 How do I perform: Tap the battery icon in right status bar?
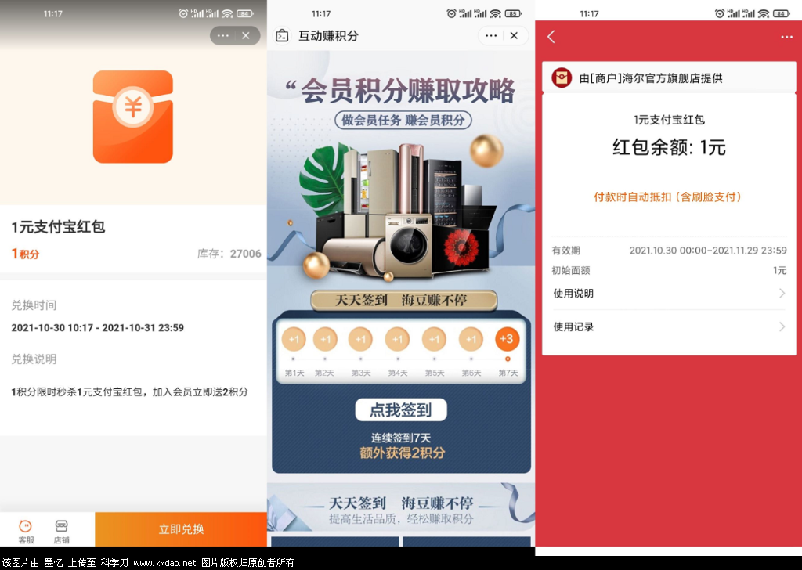[782, 13]
